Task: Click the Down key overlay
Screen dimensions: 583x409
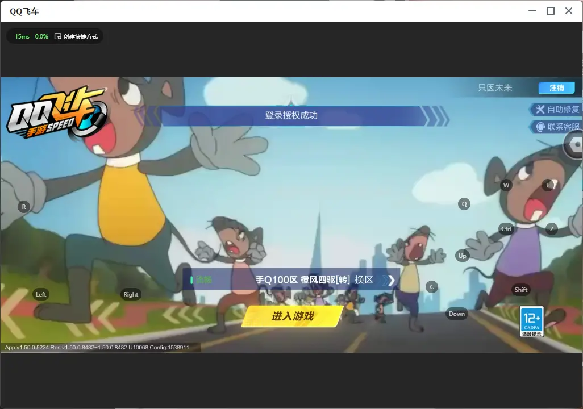Action: pos(457,314)
